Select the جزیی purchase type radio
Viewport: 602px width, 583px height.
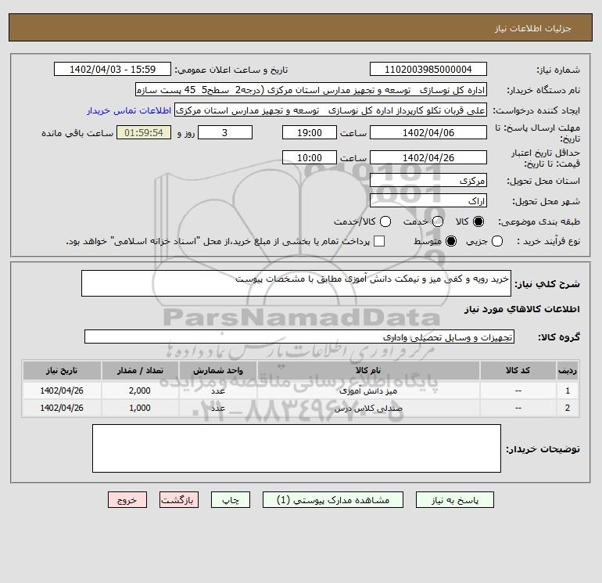497,241
